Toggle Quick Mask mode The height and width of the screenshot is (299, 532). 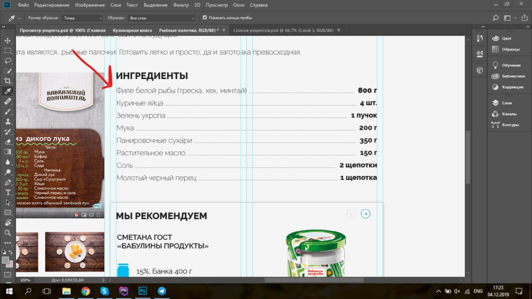click(x=7, y=275)
